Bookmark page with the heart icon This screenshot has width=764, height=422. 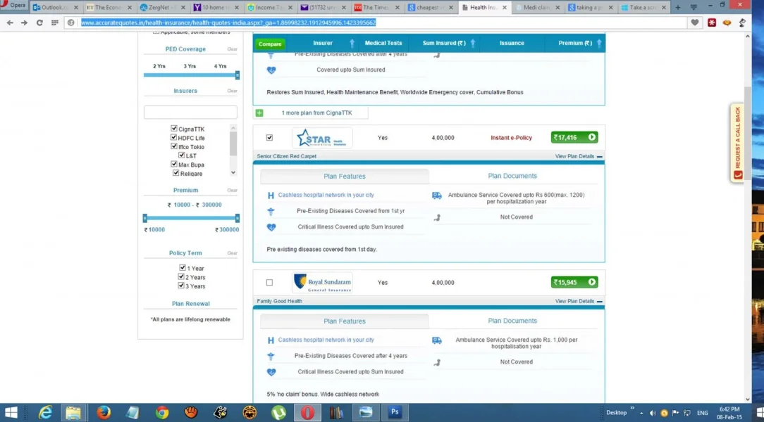695,23
